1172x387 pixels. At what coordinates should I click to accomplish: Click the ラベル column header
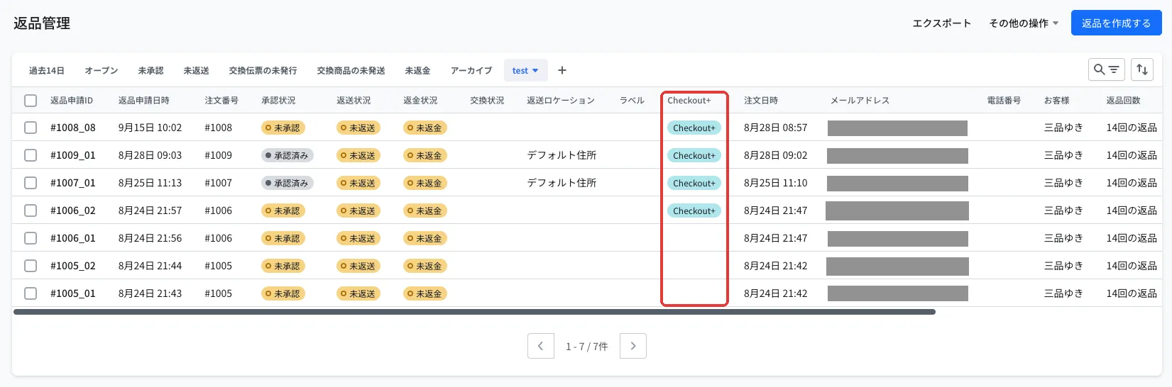(632, 101)
